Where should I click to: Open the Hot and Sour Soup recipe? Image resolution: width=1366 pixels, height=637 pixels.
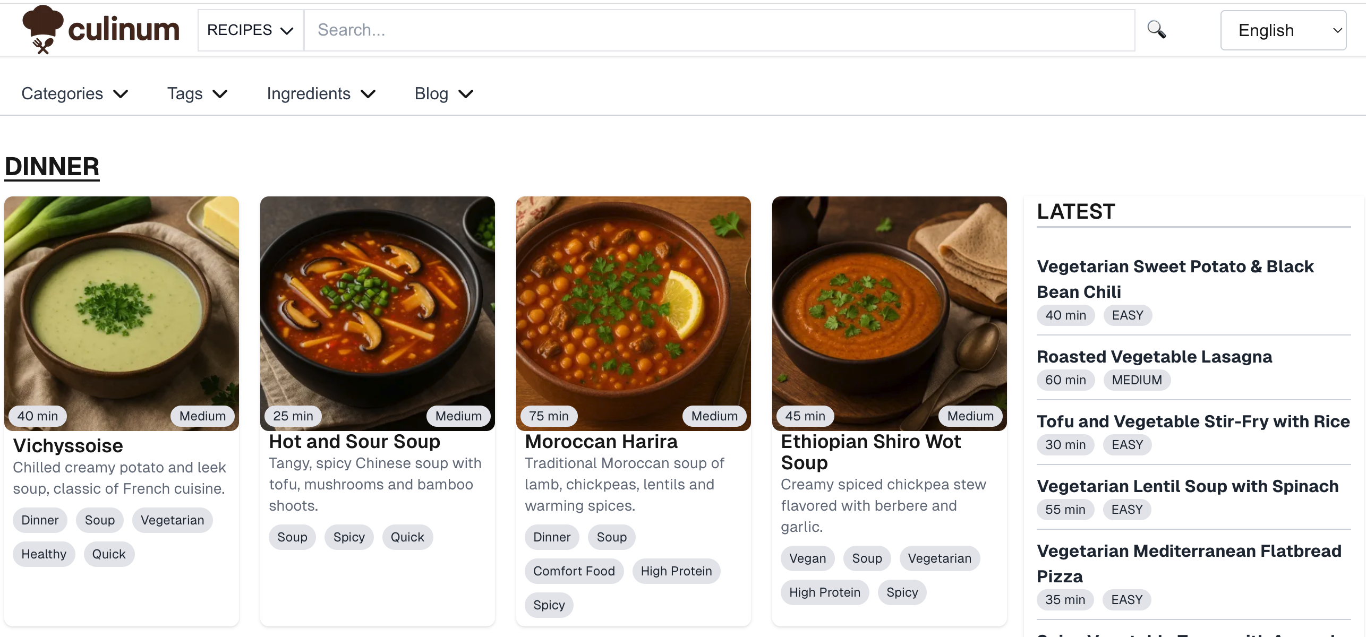pyautogui.click(x=355, y=441)
